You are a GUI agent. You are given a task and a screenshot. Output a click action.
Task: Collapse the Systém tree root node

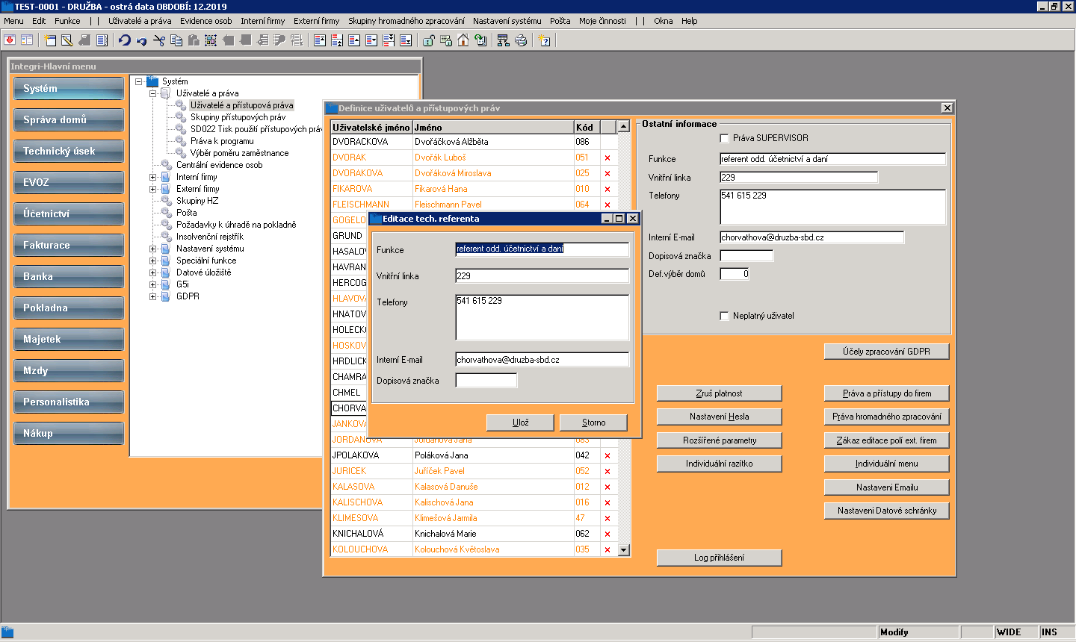coord(138,81)
